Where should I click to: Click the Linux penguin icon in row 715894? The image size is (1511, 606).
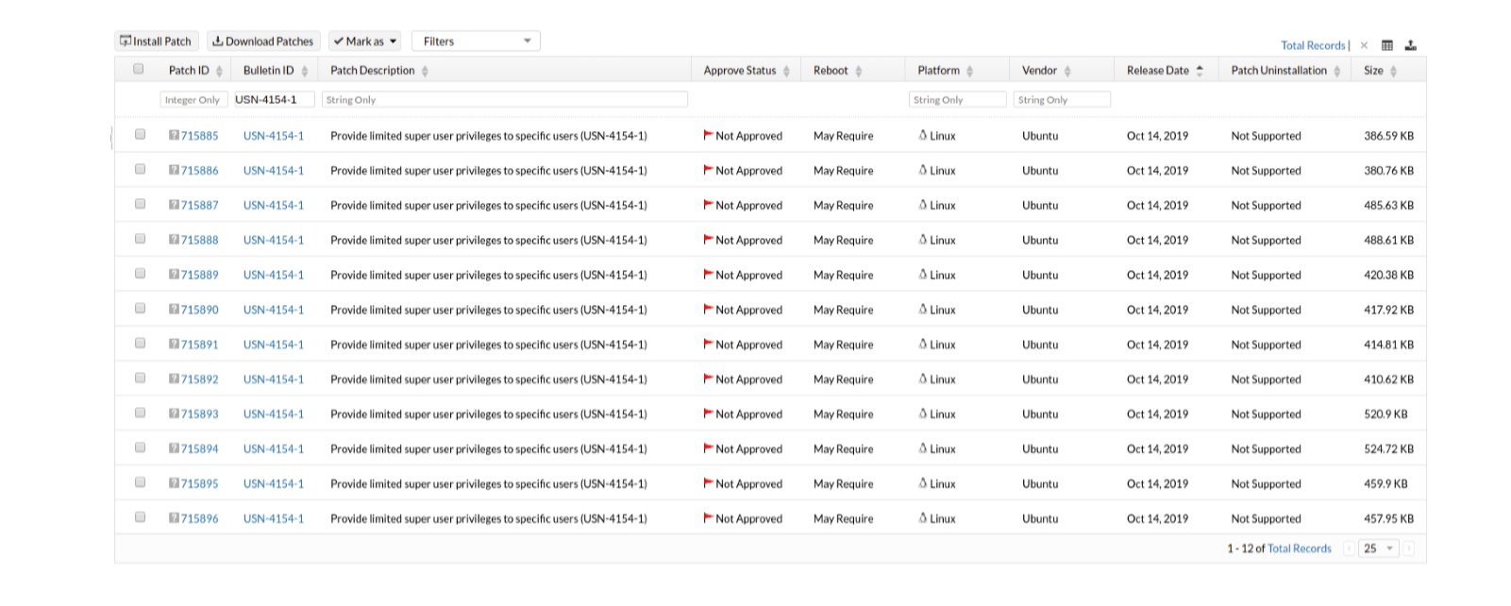pos(923,448)
